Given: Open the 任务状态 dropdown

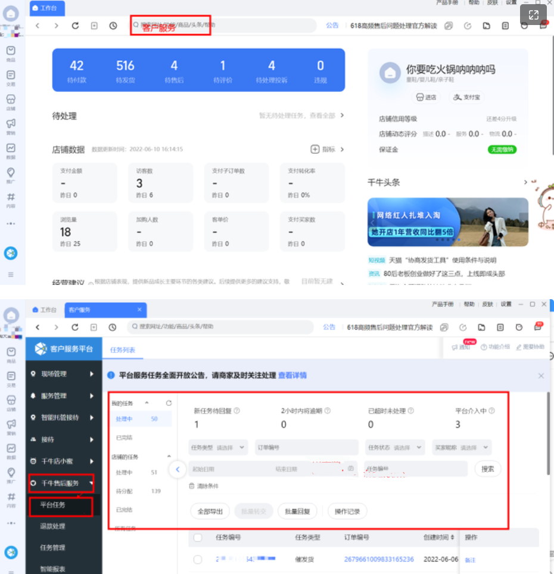Looking at the screenshot, I should (395, 447).
